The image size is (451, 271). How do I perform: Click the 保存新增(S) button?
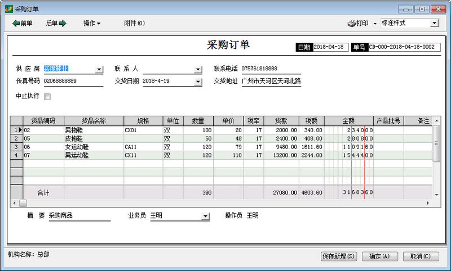click(x=339, y=256)
